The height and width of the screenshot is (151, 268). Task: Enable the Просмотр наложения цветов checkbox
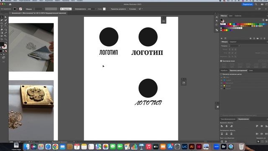point(221,74)
